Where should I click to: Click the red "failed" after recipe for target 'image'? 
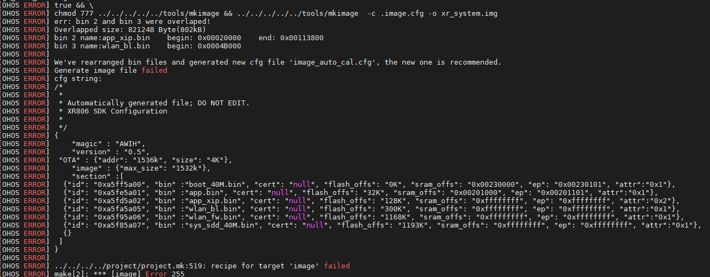click(337, 266)
